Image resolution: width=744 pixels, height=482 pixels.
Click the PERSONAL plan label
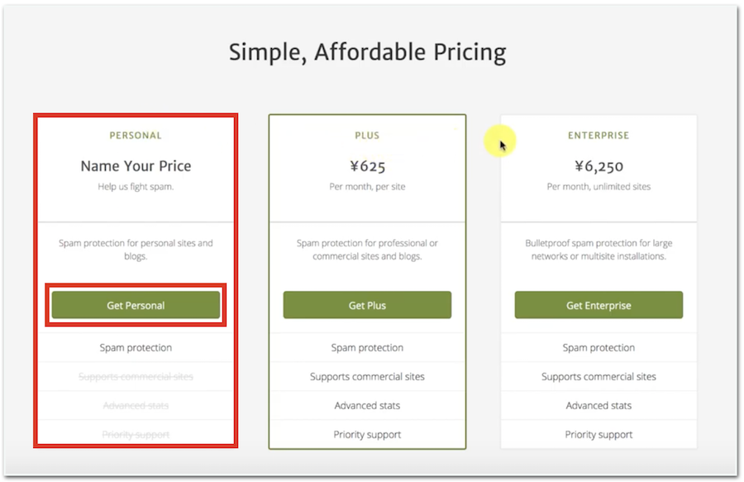click(136, 136)
